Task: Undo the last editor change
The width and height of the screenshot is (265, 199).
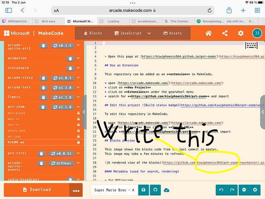Action: (221, 190)
